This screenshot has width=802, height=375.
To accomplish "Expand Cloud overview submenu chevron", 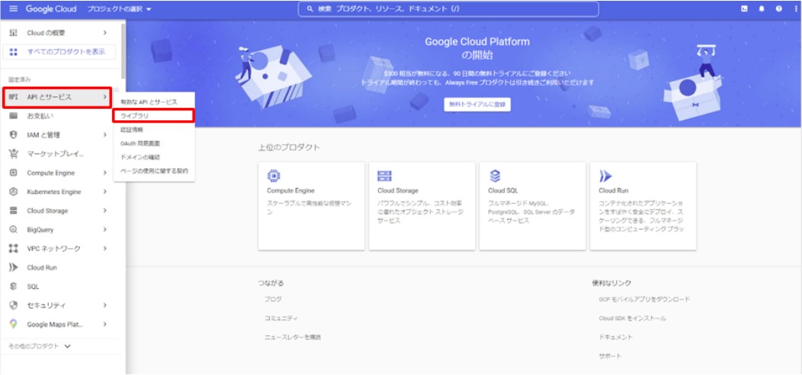I will [x=104, y=33].
